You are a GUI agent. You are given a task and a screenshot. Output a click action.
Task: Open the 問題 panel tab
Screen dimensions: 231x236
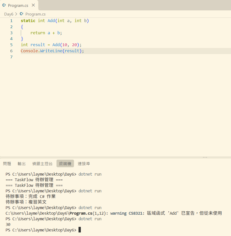point(7,164)
